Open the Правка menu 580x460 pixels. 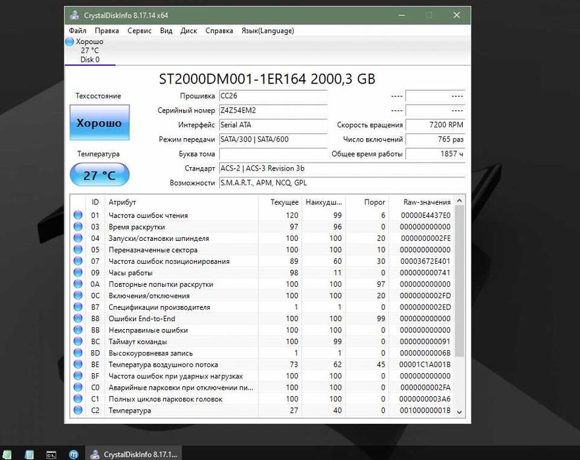(x=107, y=31)
